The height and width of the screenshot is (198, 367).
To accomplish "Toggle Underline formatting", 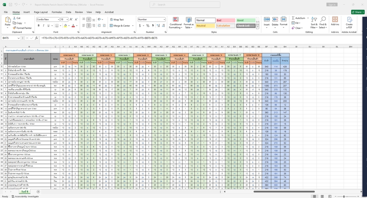I will [49, 26].
